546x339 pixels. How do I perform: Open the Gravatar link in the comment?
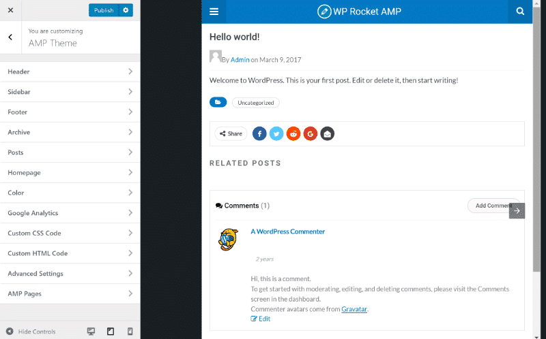tap(354, 309)
